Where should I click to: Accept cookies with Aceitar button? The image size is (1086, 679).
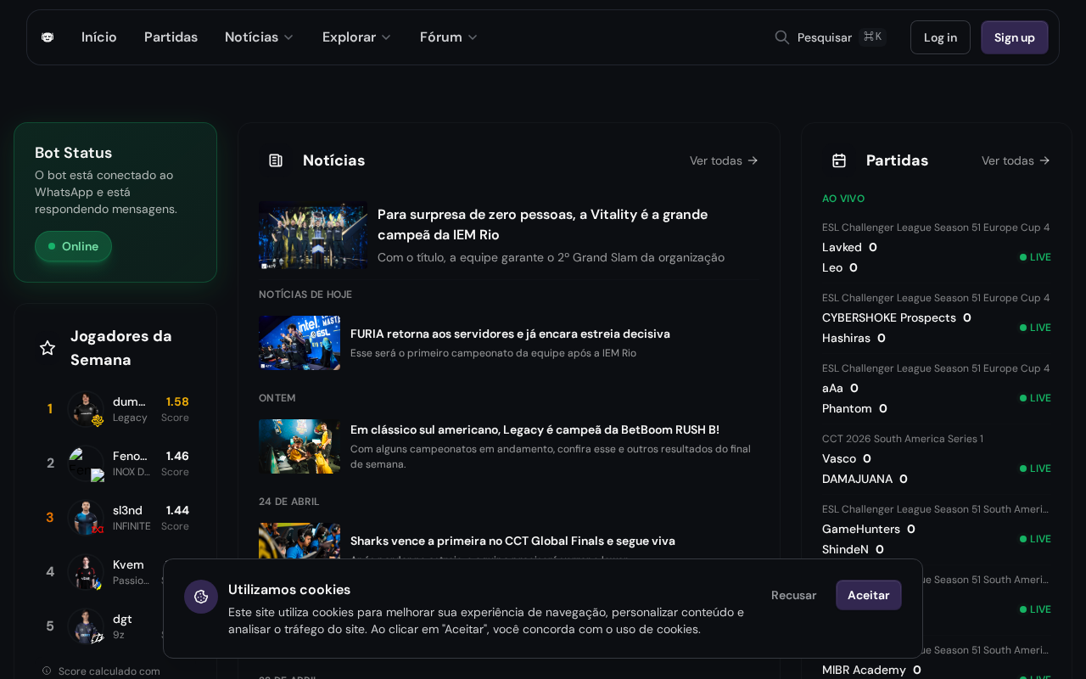click(869, 595)
